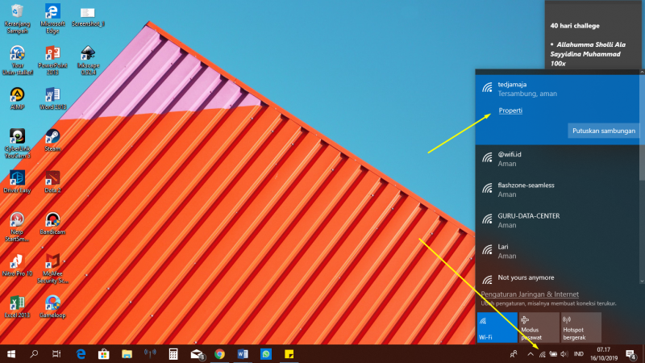Screen dimensions: 645x363
Task: Open Keranjang Sampah recycle bin icon
Action: (17, 19)
